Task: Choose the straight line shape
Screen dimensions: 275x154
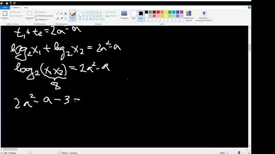Action: 80,12
